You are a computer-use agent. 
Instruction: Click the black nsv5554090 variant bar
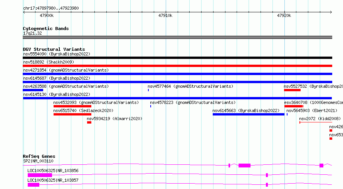click(177, 58)
